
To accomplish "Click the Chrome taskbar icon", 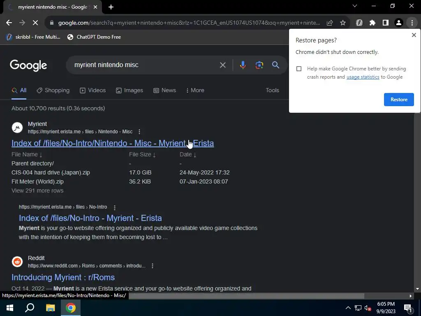I will [71, 308].
